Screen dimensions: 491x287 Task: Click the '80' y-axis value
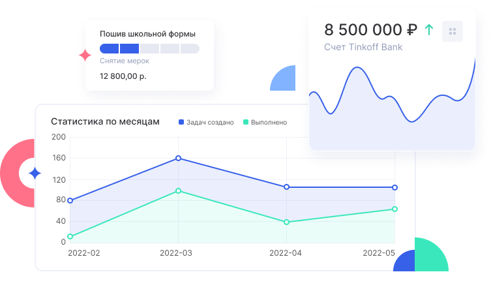coord(61,200)
